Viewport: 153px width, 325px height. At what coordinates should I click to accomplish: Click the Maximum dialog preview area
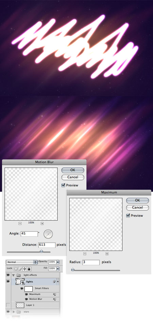96,224
